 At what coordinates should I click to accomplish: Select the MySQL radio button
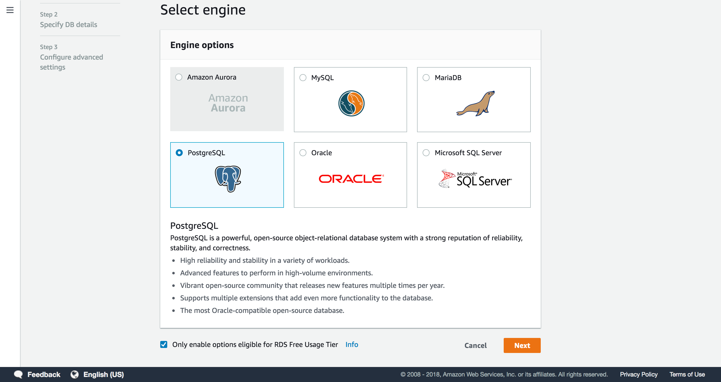pyautogui.click(x=303, y=78)
